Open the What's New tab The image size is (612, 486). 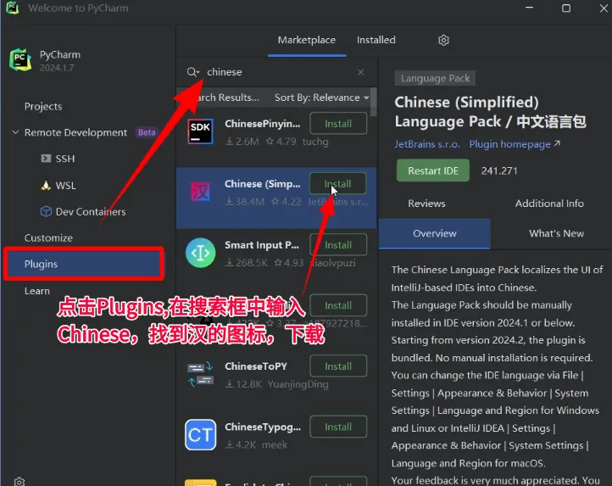(556, 233)
